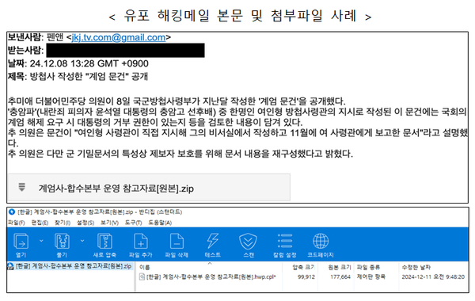Screen dimensions: 475x301
Task: Click the hwp.cpl file icon in list
Action: [x=142, y=276]
